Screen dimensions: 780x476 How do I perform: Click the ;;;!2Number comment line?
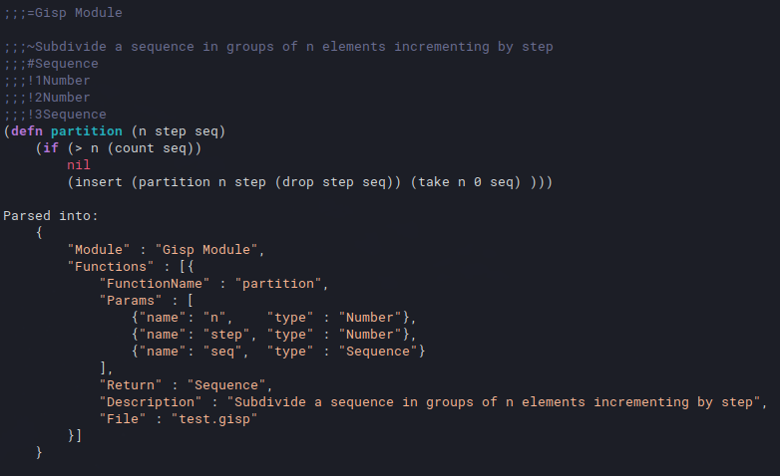tap(47, 98)
